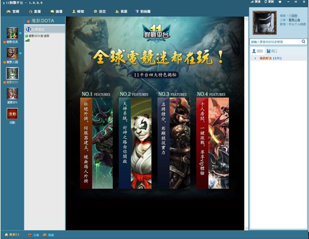Viewport: 309px width, 239px height.
Task: Click the 更新 refresh icon in title bar
Action: 269,2
